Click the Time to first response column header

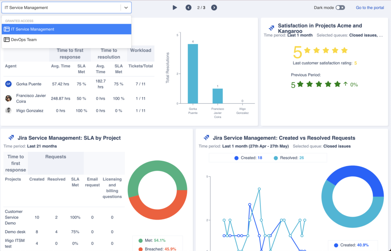coord(70,53)
